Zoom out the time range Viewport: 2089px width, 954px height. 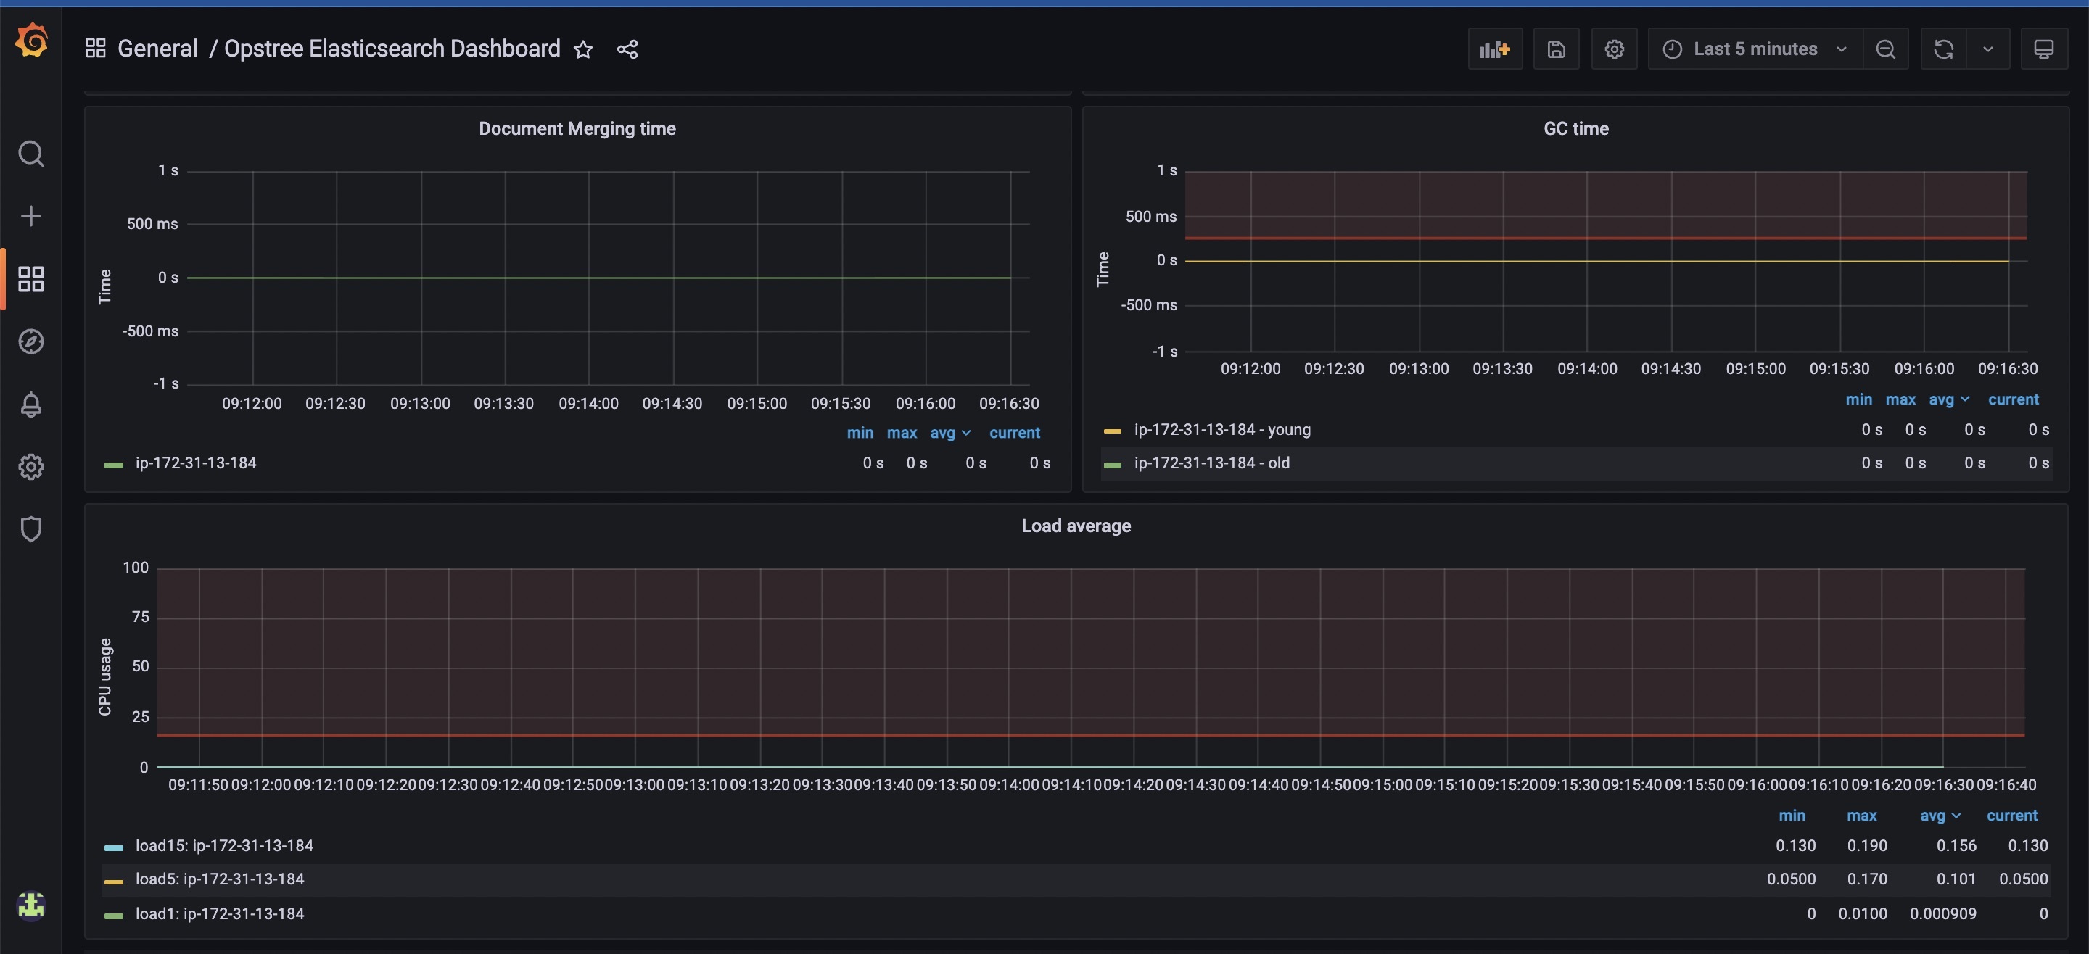coord(1885,49)
